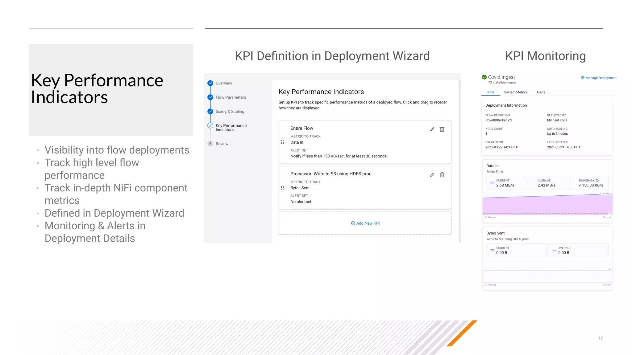Click the CovidIDBroker V.2 flow definition value
The width and height of the screenshot is (632, 355).
(499, 120)
